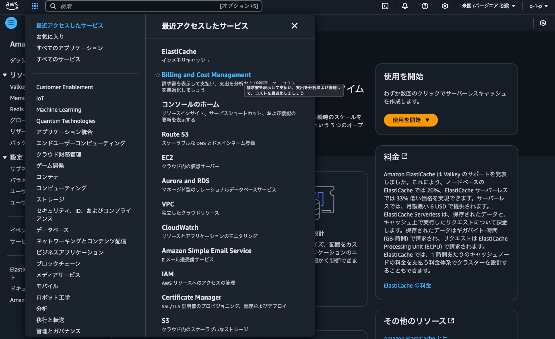The image size is (555, 339).
Task: Close the recently visited services panel
Action: [x=295, y=26]
